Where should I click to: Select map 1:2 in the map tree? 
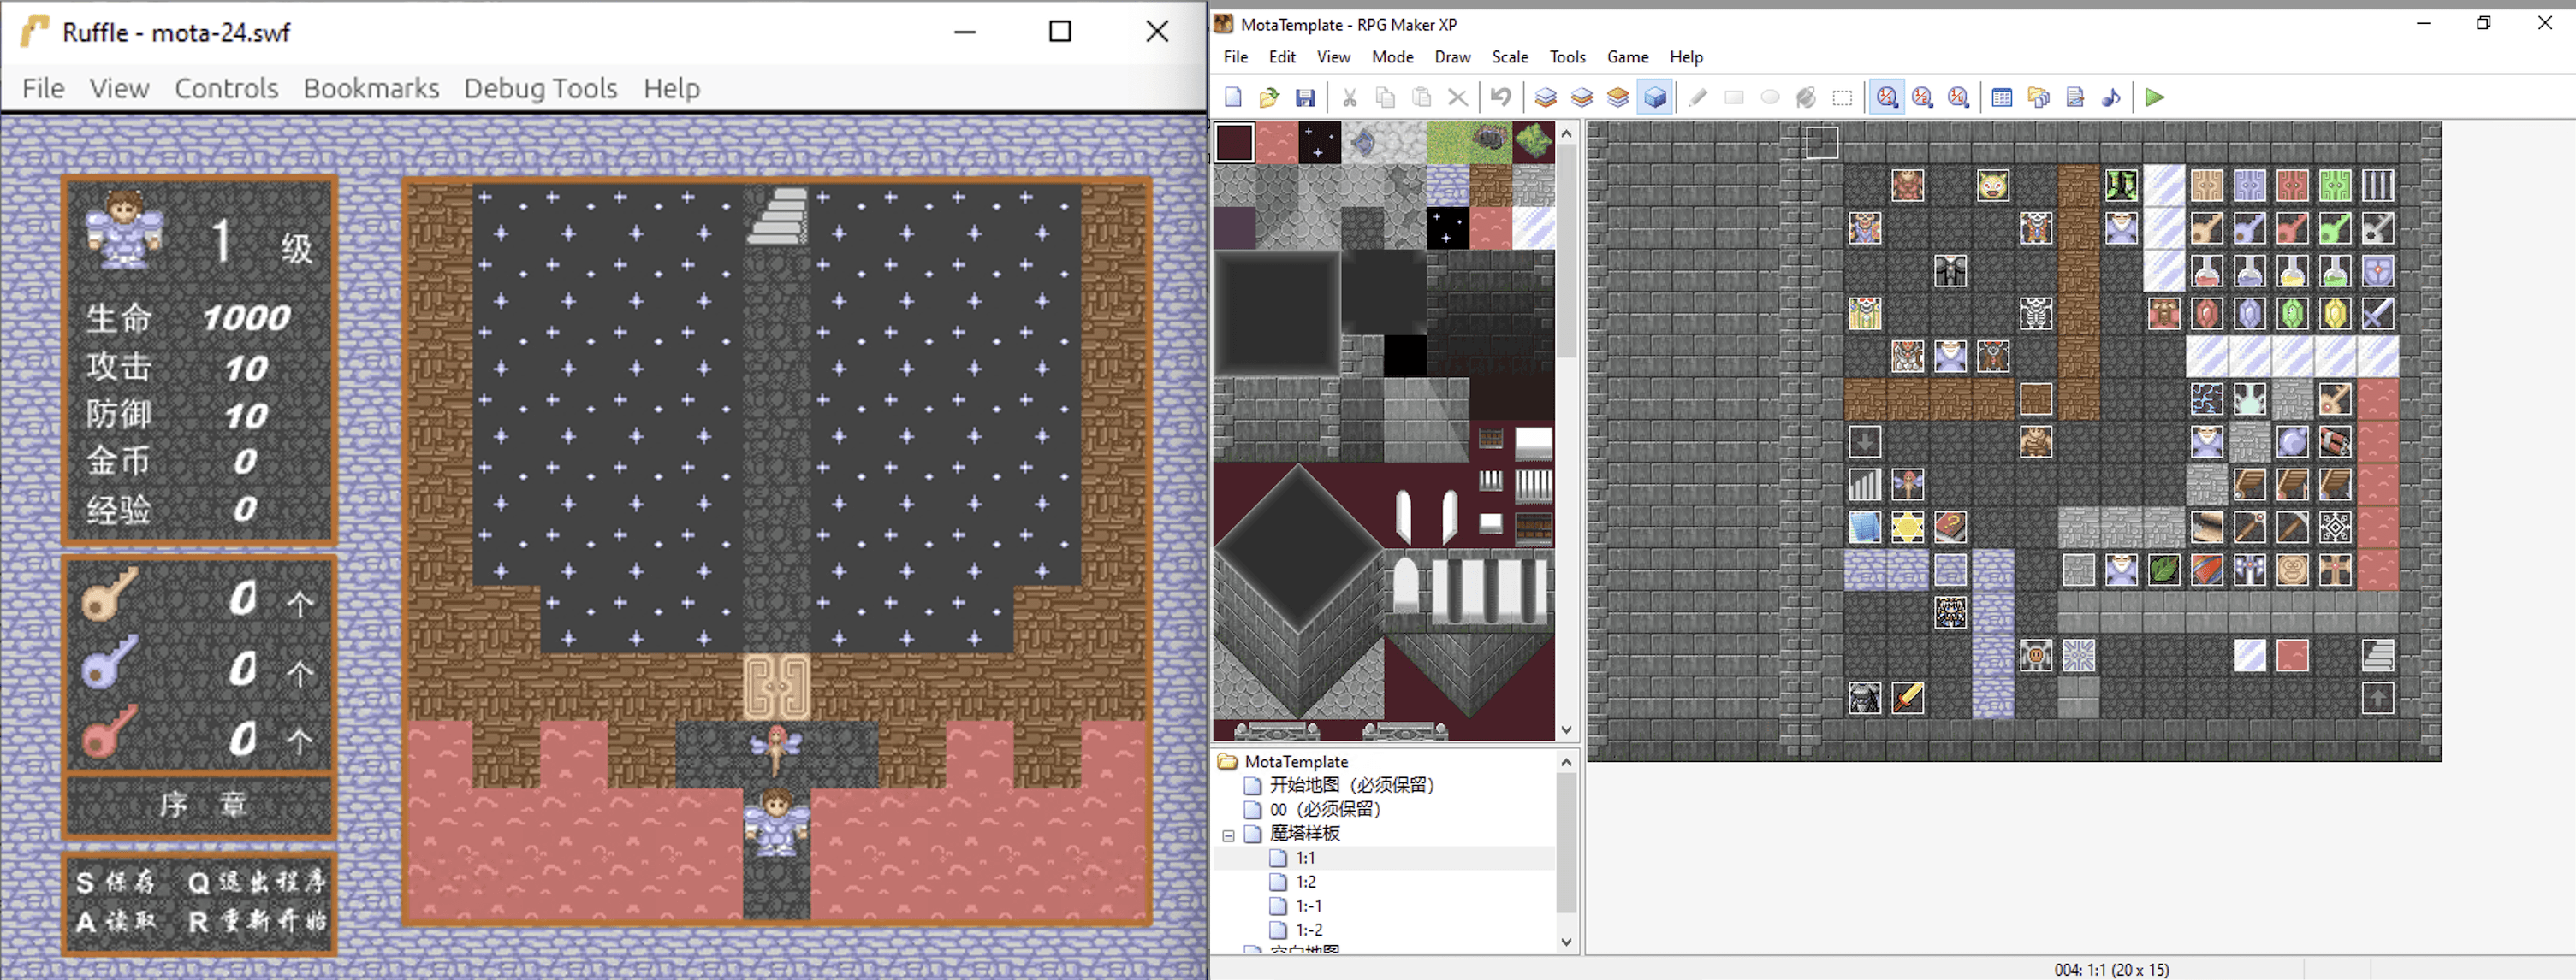(x=1305, y=881)
